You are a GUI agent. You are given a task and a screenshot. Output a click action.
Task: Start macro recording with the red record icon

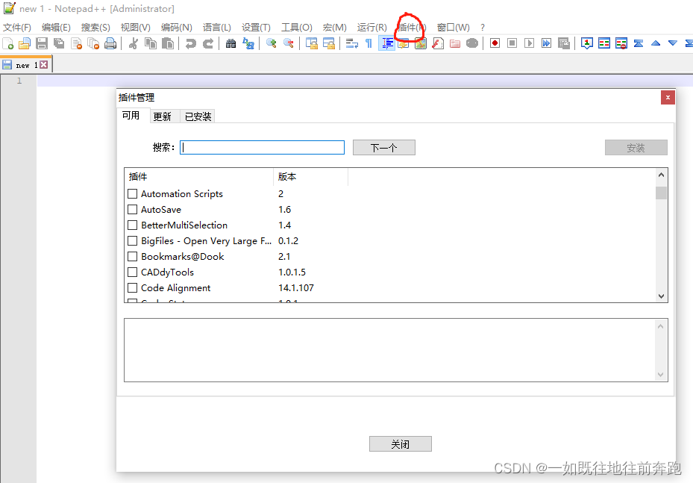494,43
